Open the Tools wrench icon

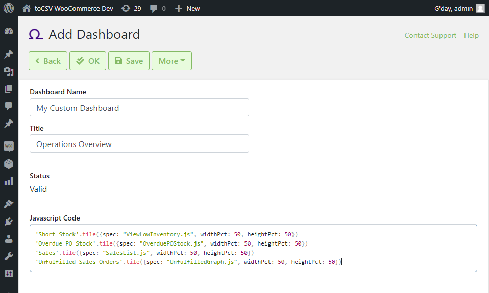9,256
